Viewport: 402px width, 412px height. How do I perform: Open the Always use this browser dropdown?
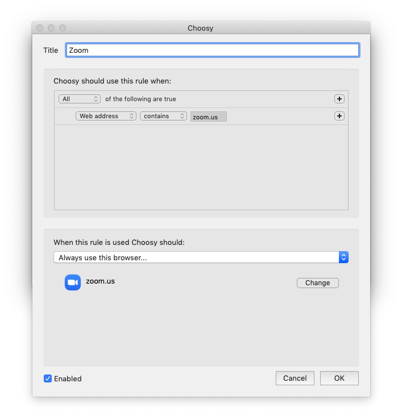[x=201, y=257]
